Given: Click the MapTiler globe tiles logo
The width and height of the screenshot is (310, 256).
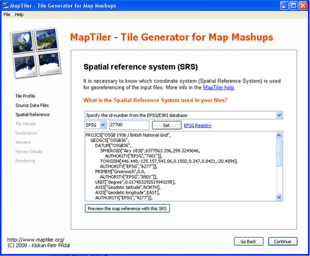Looking at the screenshot, I should [x=36, y=53].
